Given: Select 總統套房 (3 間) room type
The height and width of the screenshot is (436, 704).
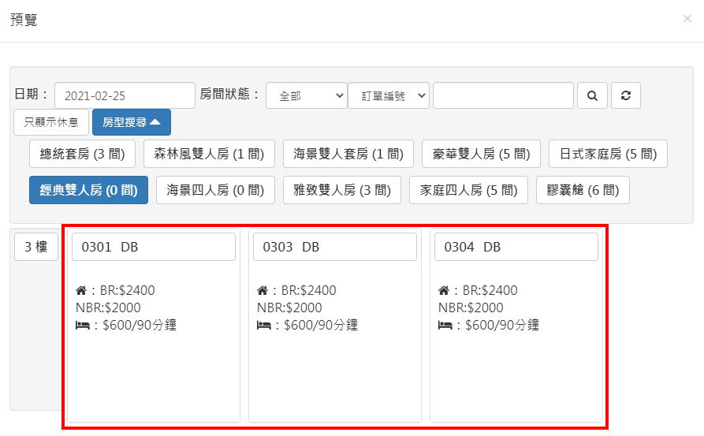Looking at the screenshot, I should 82,154.
